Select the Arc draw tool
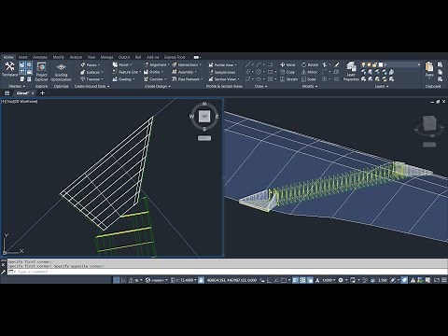This screenshot has height=336, width=448. (259, 64)
